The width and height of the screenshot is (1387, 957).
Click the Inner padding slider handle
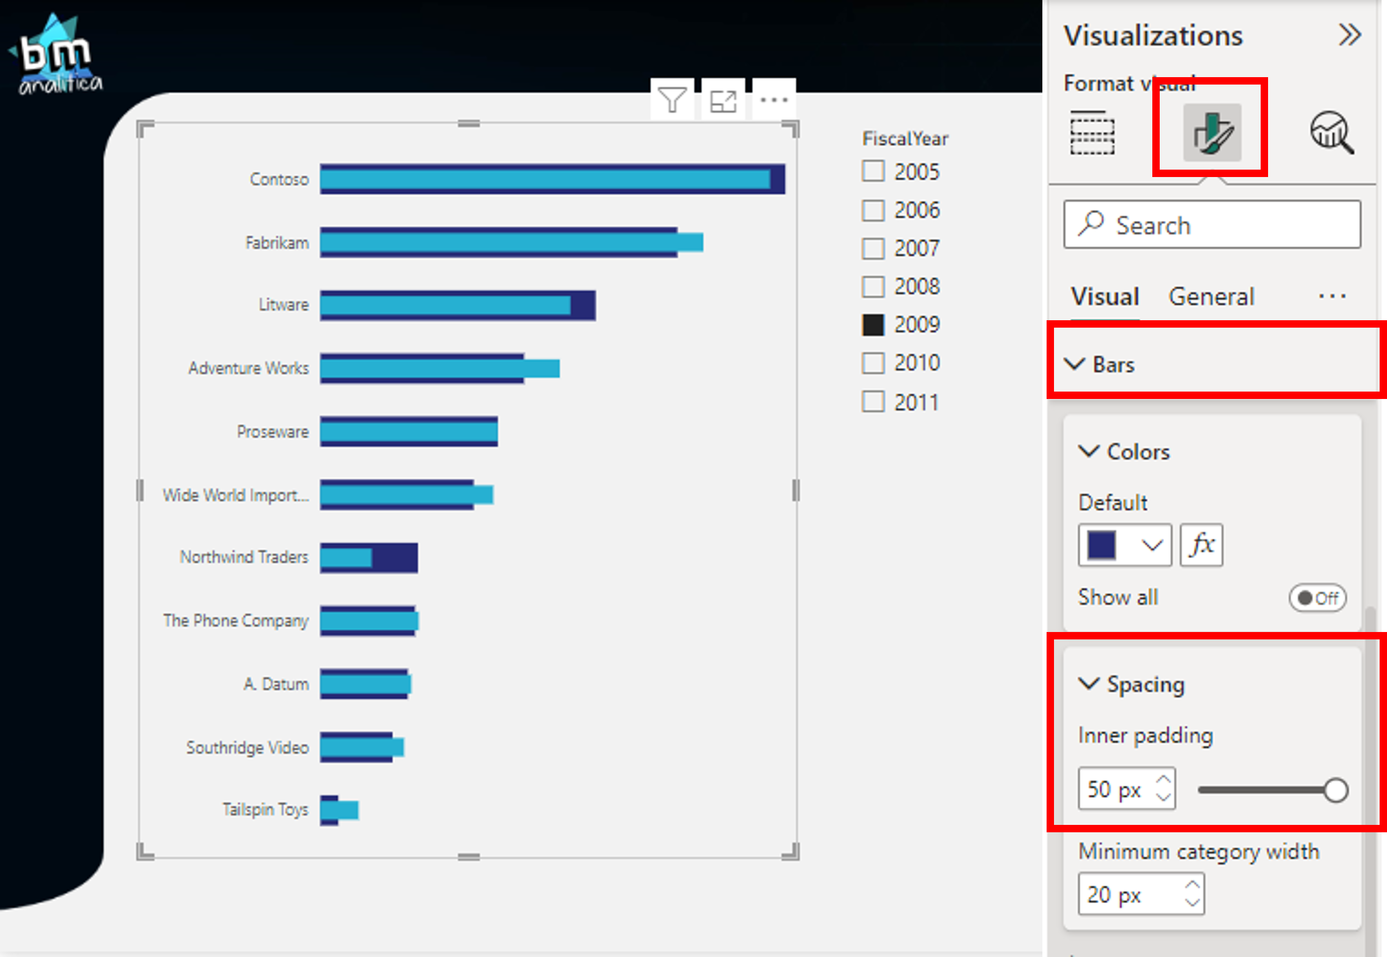click(1335, 791)
